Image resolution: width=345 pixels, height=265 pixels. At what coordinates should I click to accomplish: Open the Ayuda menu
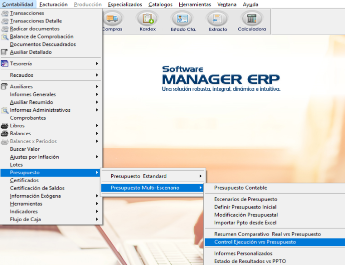pyautogui.click(x=250, y=4)
